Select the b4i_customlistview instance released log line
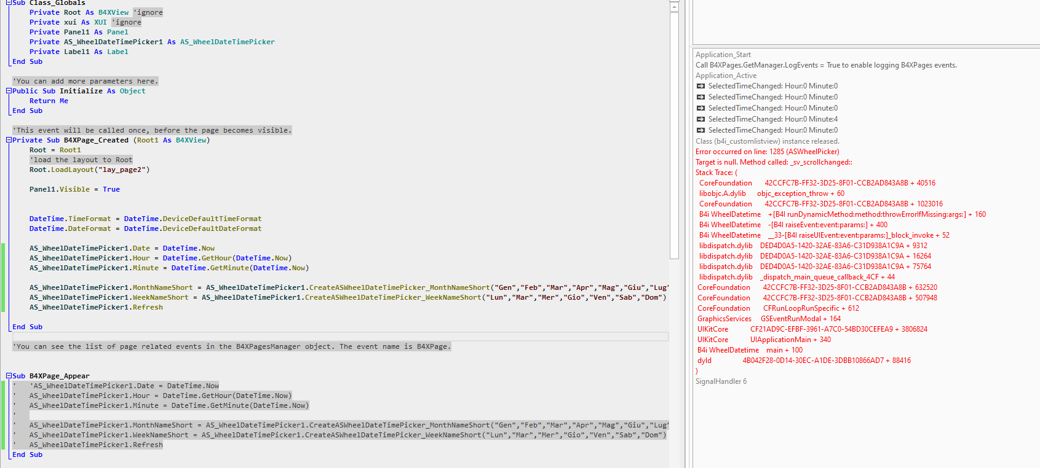The width and height of the screenshot is (1040, 468). [x=768, y=141]
